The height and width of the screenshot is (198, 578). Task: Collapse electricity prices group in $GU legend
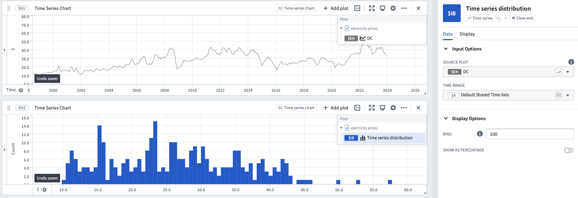pyautogui.click(x=341, y=28)
